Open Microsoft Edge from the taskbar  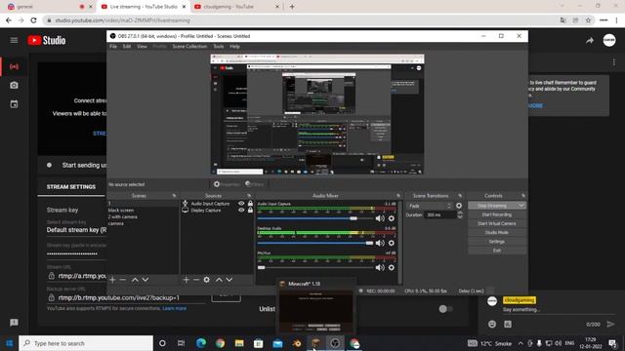click(201, 343)
